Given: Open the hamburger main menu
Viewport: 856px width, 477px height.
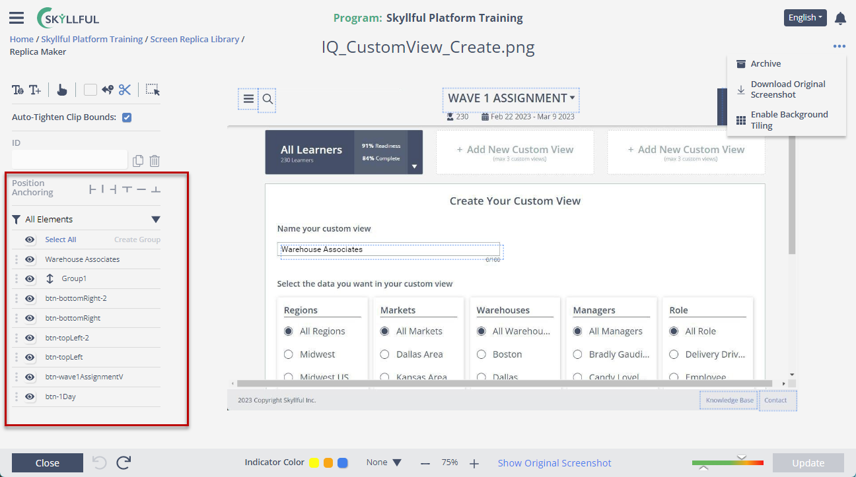Looking at the screenshot, I should coord(17,18).
